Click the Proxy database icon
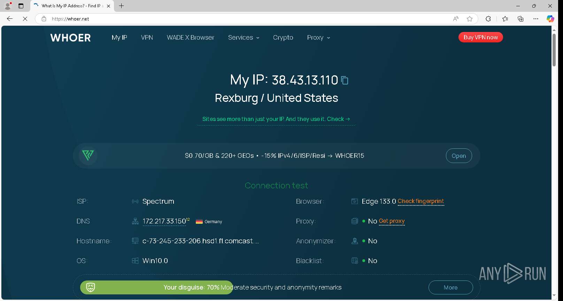Image resolution: width=563 pixels, height=301 pixels. click(x=355, y=221)
